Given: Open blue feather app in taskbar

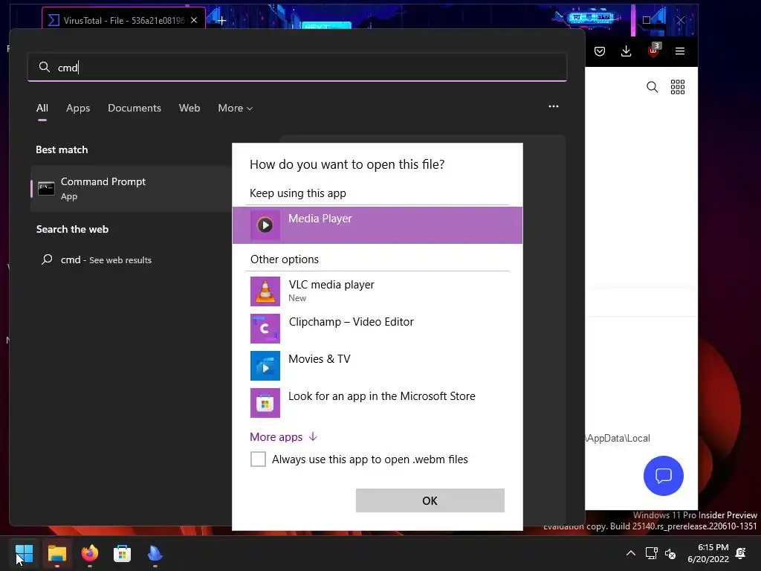Looking at the screenshot, I should 155,553.
